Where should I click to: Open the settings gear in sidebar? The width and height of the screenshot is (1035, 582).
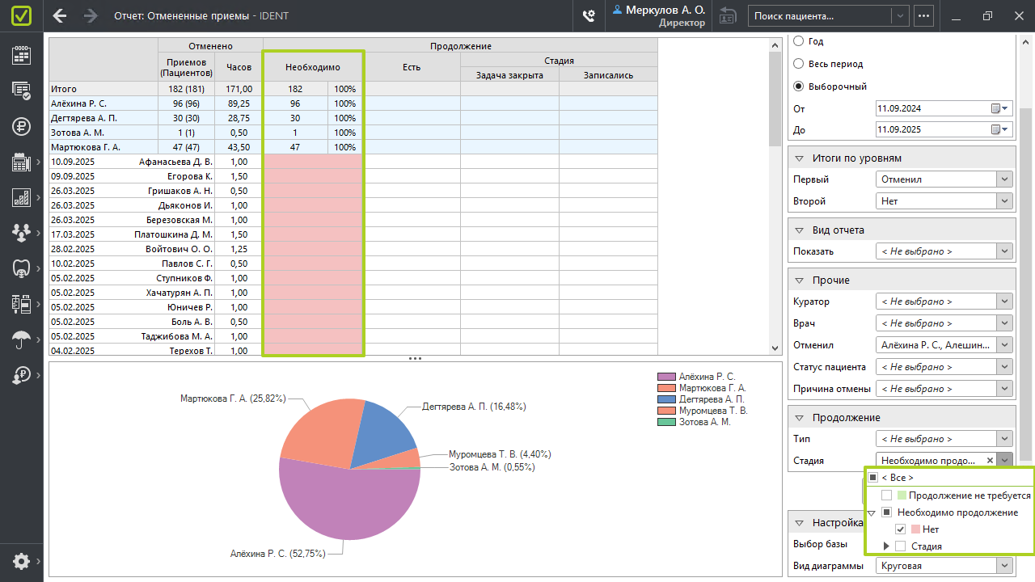(21, 561)
